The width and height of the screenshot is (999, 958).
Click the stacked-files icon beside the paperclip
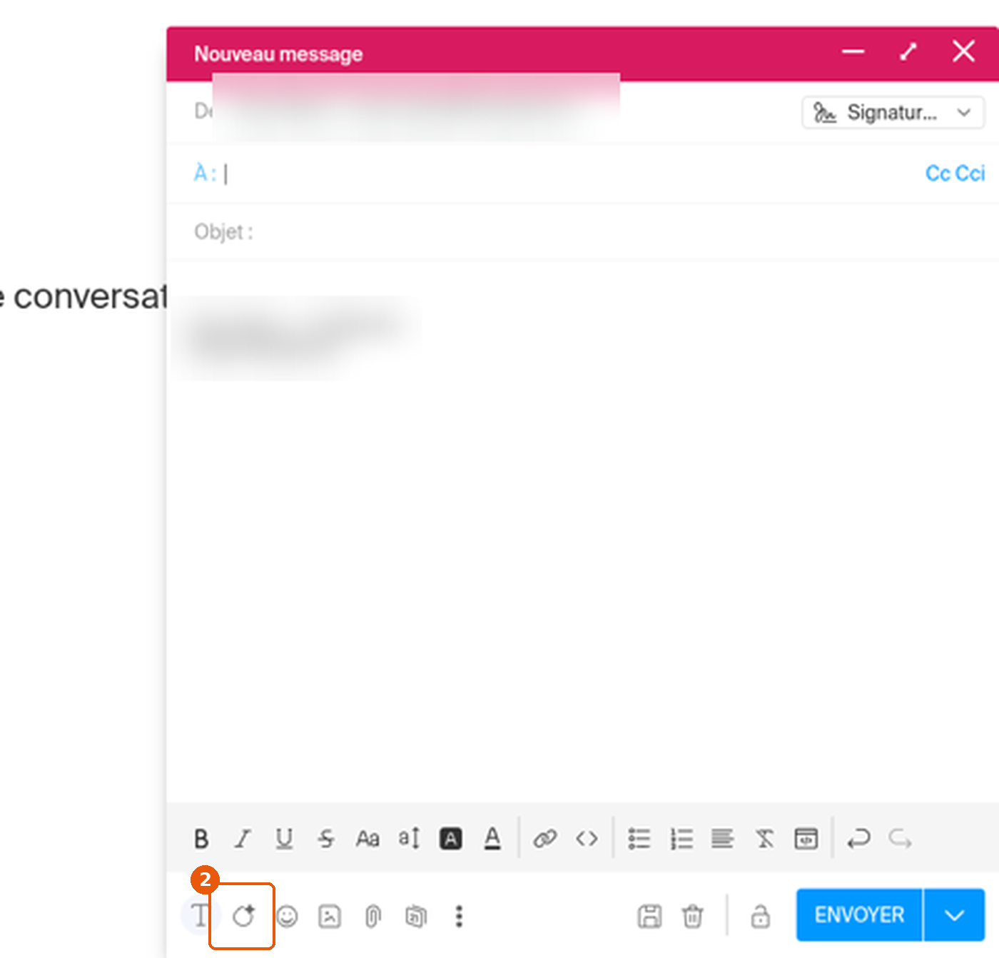point(416,916)
